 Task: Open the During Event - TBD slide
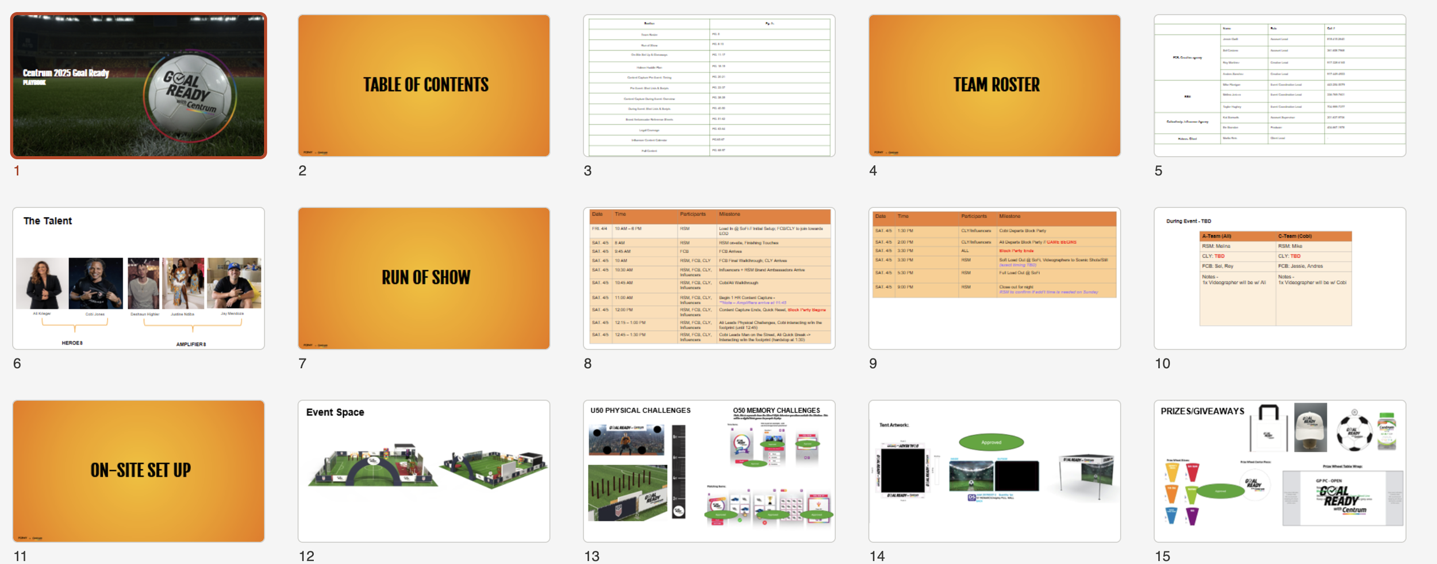click(1280, 279)
